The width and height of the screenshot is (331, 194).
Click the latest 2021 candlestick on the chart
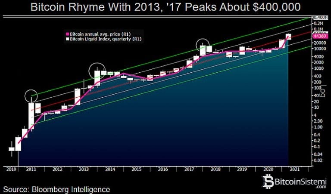coord(288,37)
